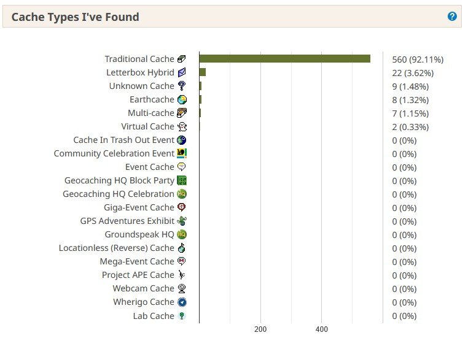Click the Traditional Cache bar in chart
Screen dimensions: 468x338
(285, 59)
